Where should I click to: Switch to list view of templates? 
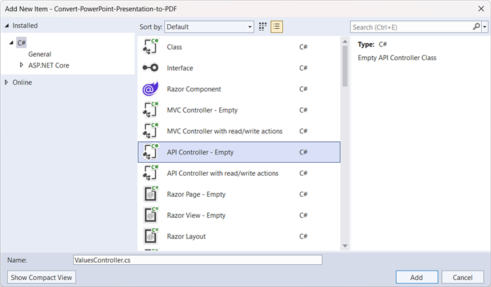pos(277,27)
